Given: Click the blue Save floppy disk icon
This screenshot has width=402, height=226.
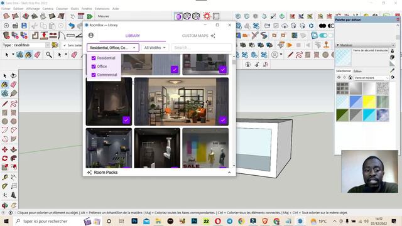Looking at the screenshot, I should pos(24,26).
